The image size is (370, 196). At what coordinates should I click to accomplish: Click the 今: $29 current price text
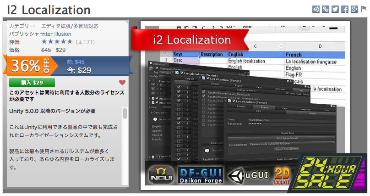pyautogui.click(x=79, y=70)
